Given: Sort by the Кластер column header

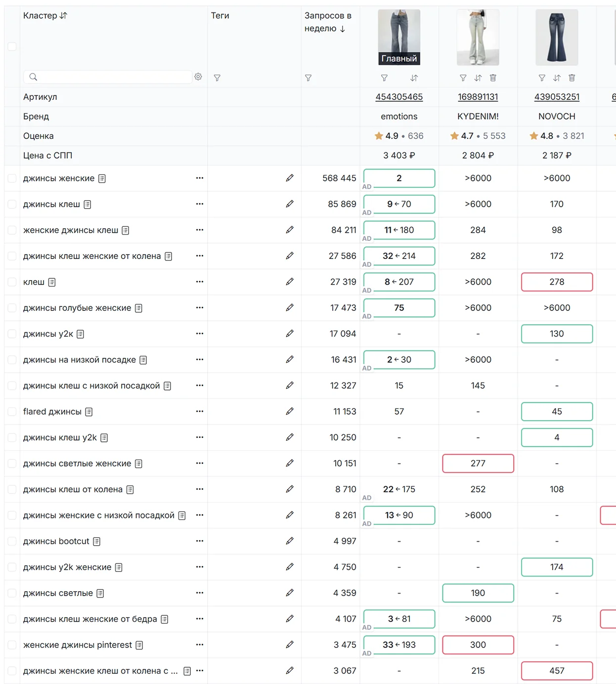Looking at the screenshot, I should tap(45, 16).
